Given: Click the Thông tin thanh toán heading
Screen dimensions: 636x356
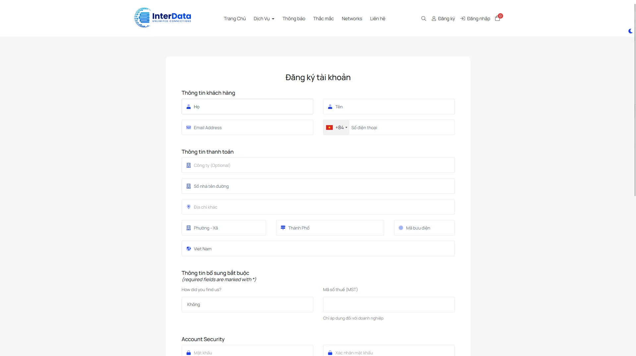Looking at the screenshot, I should click(x=207, y=152).
